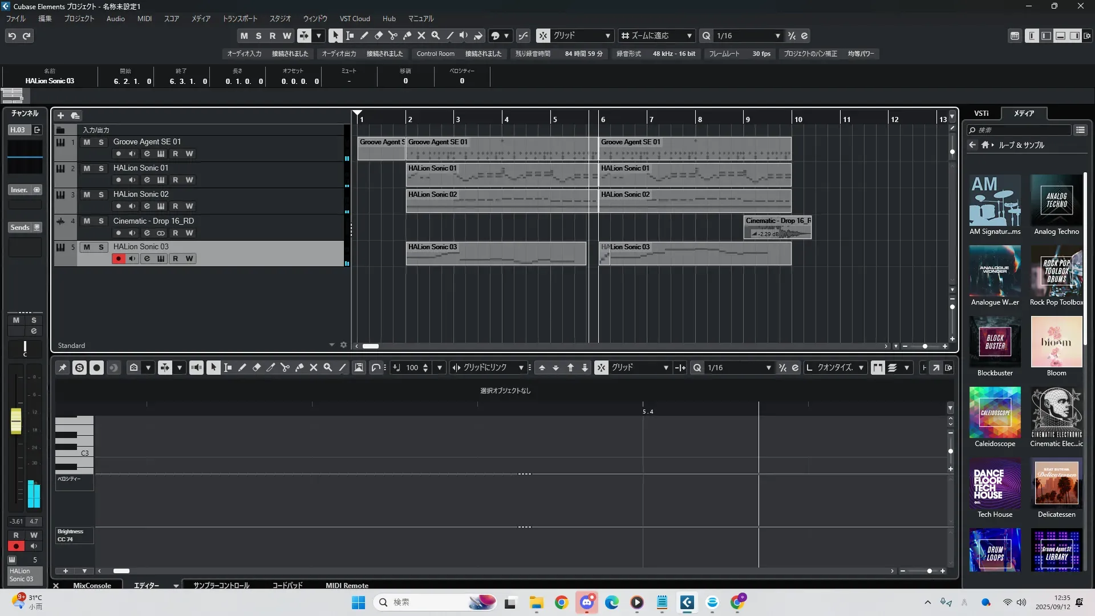Open the MixConsole lower zone tab
Screen dimensions: 1095x616
92,585
